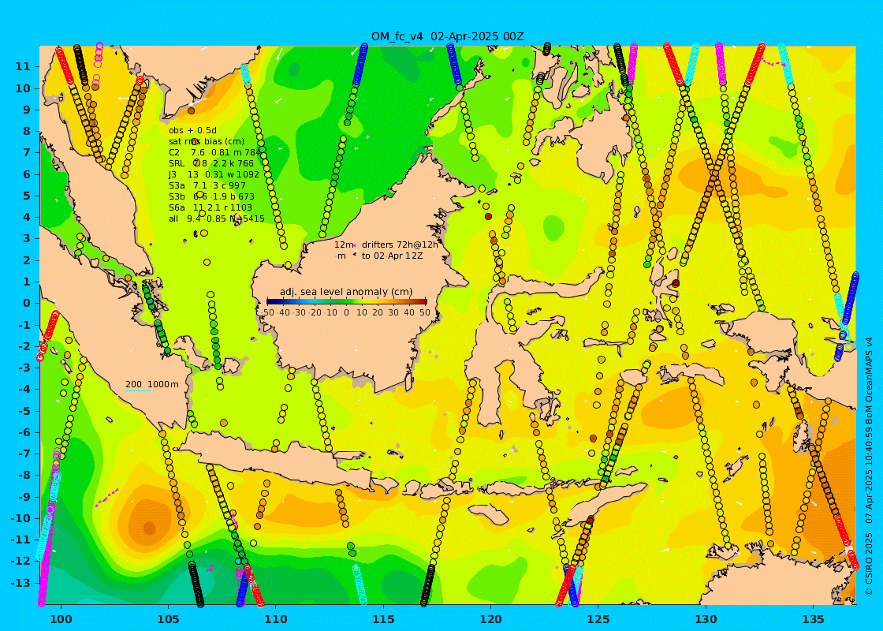Click the 'sat rms bias (cm)' header text

(x=207, y=141)
